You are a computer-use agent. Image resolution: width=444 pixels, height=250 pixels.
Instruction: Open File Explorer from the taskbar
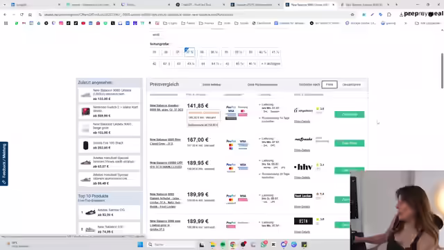(213, 244)
